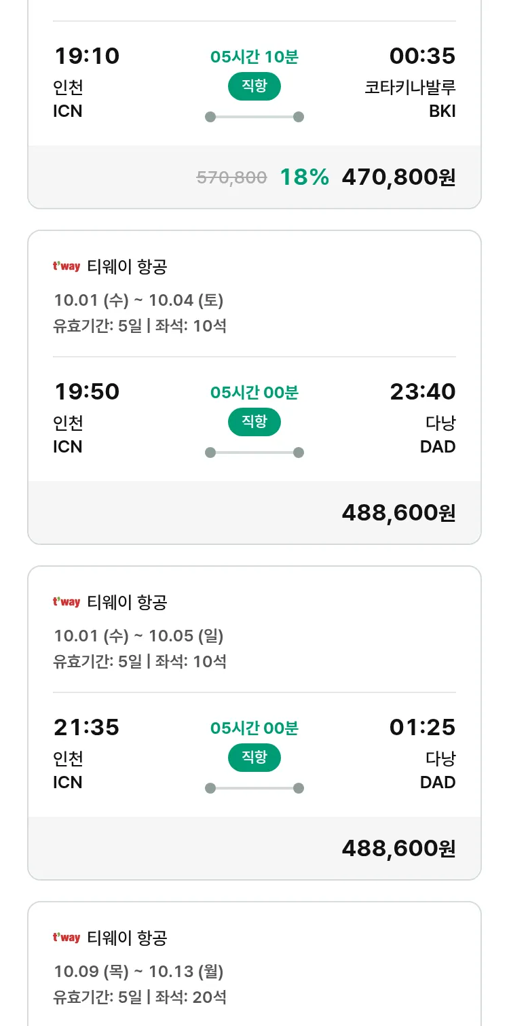Screen dimensions: 509x1026
Task: Click the 23:40 arrival time at DAD
Action: (x=422, y=391)
